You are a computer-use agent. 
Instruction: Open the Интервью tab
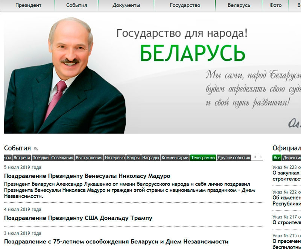[x=114, y=158]
